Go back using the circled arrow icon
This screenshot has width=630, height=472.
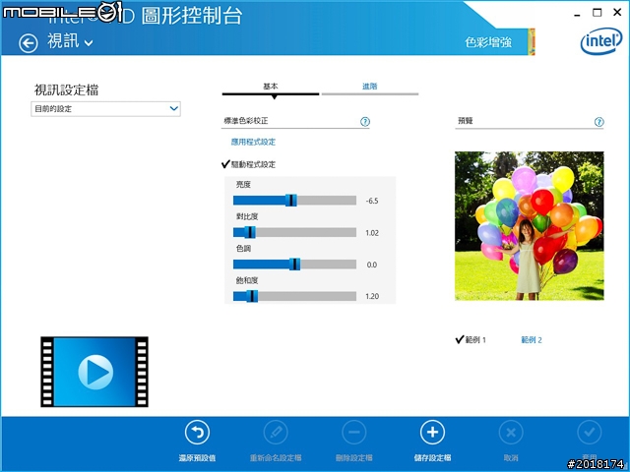(29, 43)
